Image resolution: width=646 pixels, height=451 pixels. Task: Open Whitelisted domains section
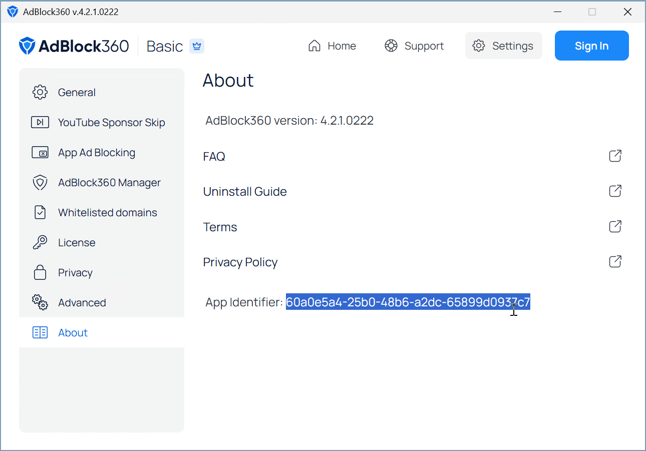coord(102,212)
